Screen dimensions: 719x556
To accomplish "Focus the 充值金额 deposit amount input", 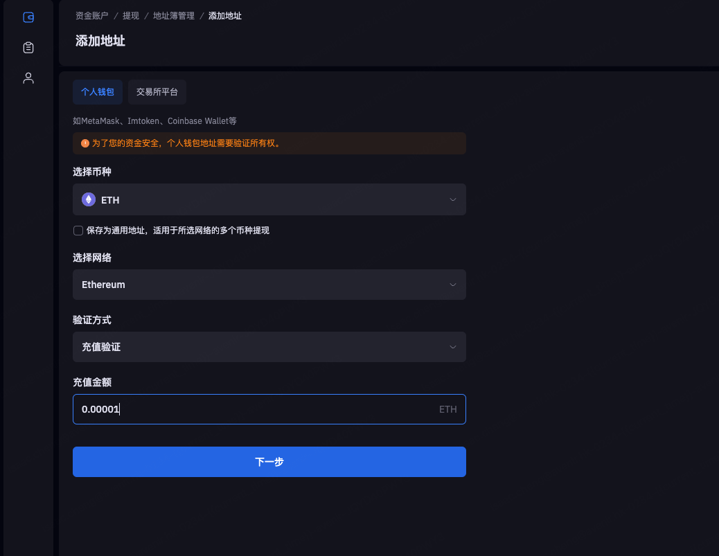I will click(x=256, y=409).
